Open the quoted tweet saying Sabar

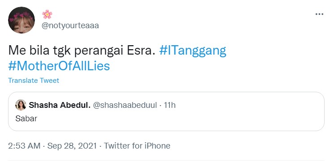[166, 111]
